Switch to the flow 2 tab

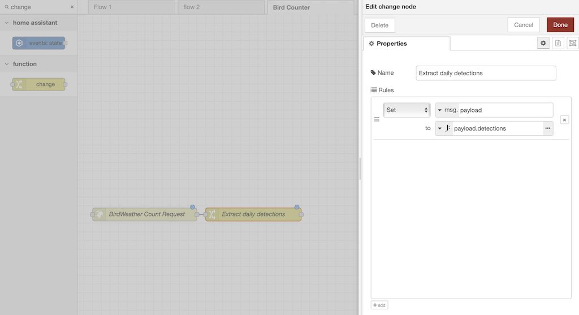tap(221, 7)
